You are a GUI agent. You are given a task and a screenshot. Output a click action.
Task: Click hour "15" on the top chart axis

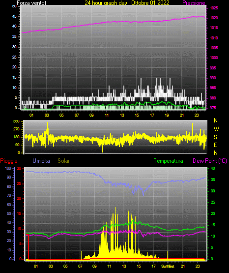click(137, 115)
